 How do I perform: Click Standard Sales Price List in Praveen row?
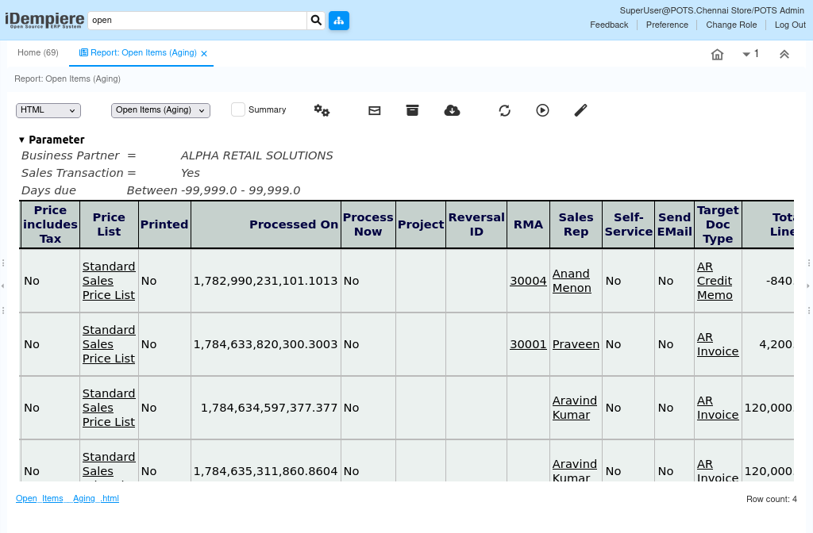click(109, 344)
